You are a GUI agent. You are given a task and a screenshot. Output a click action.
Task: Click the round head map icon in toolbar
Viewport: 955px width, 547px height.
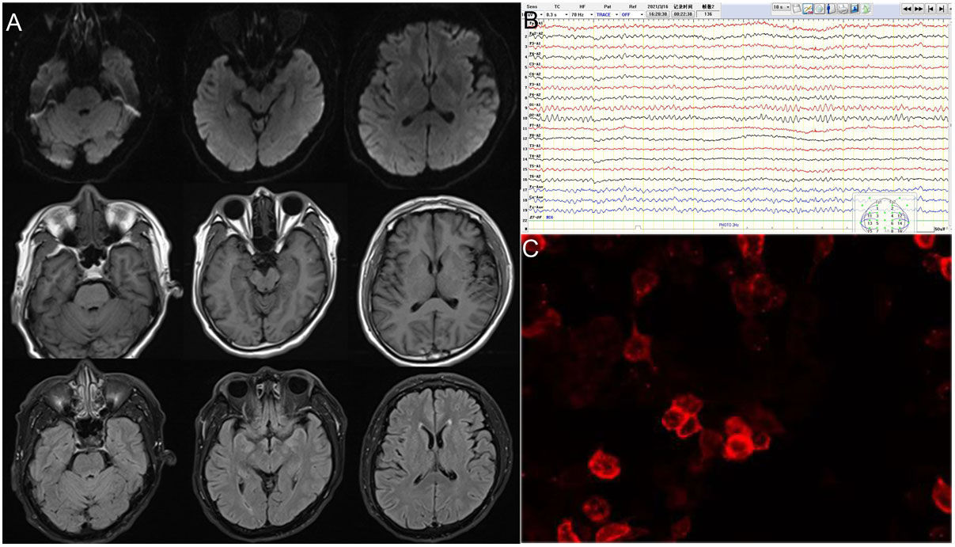(x=820, y=8)
